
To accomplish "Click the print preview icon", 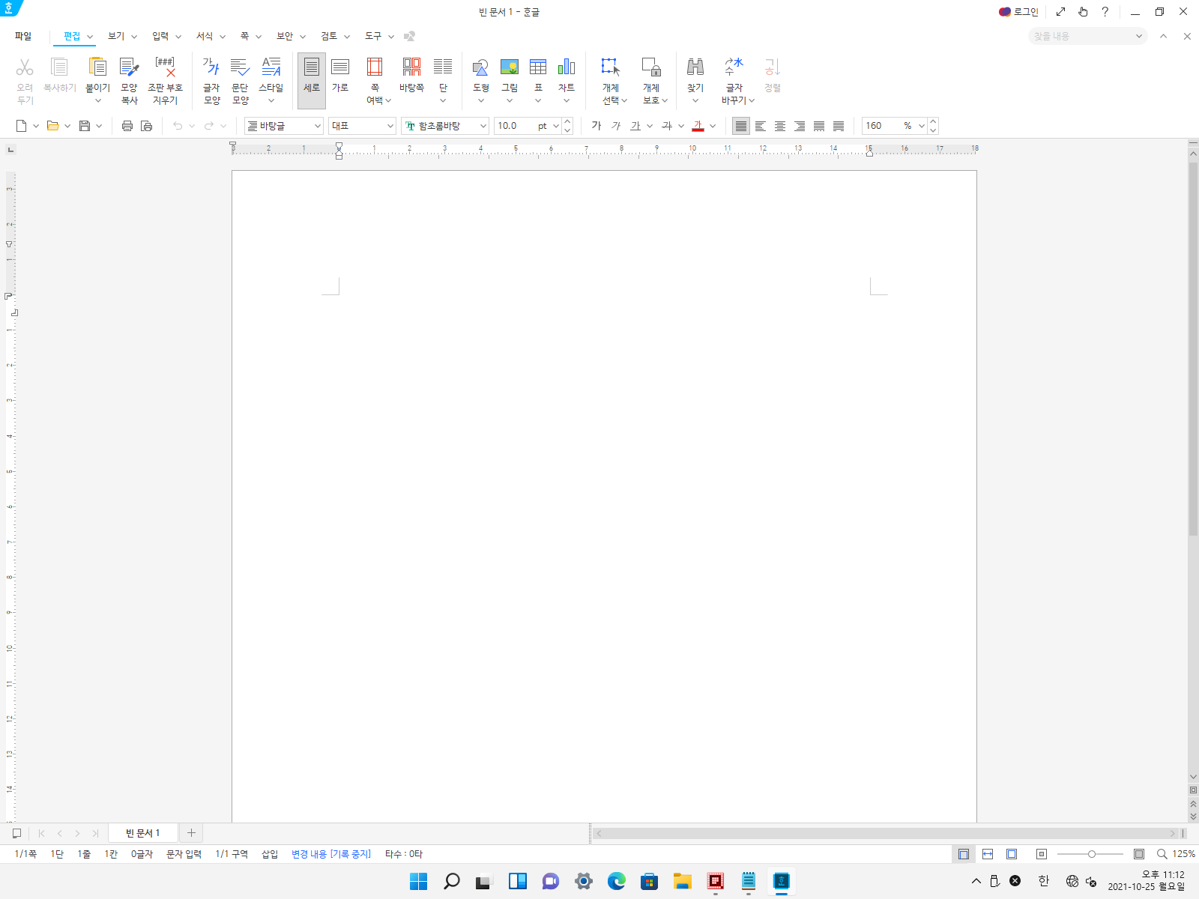I will click(x=147, y=126).
